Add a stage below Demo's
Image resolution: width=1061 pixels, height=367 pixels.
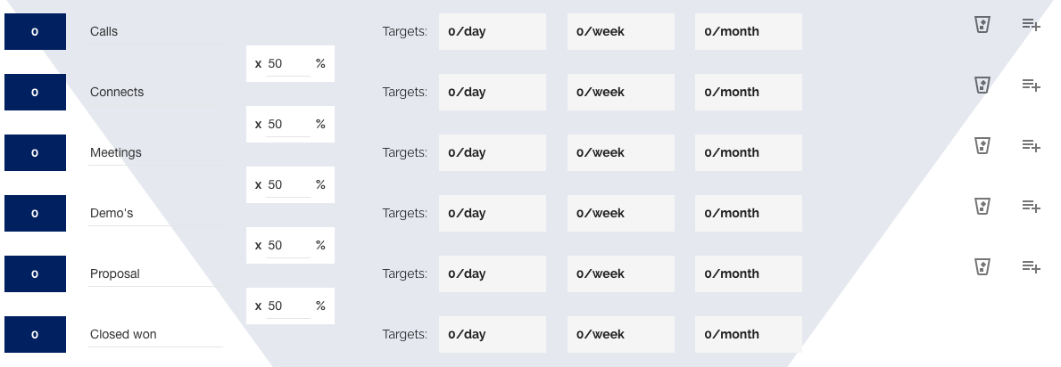1031,206
